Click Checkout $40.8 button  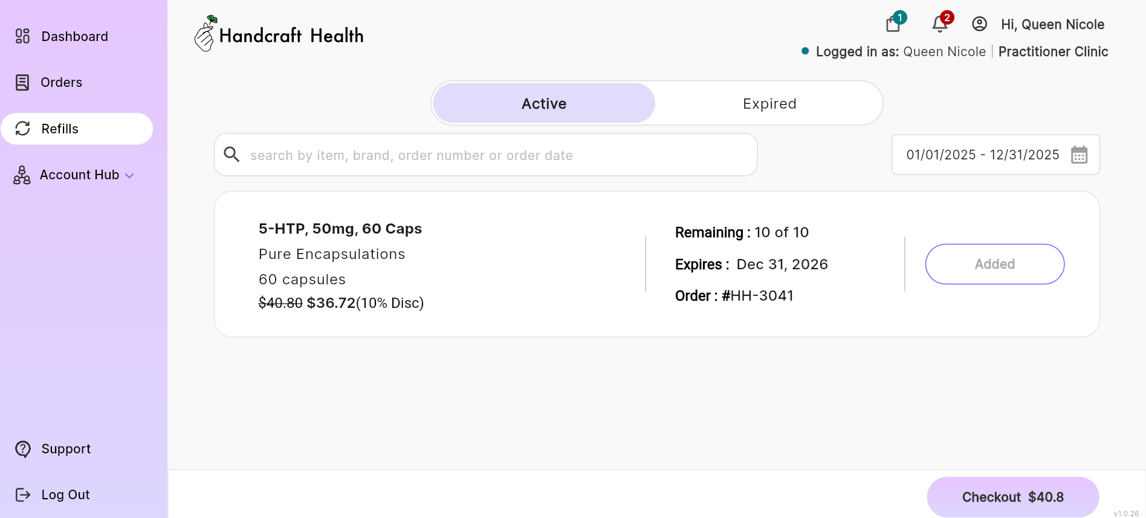tap(1012, 497)
